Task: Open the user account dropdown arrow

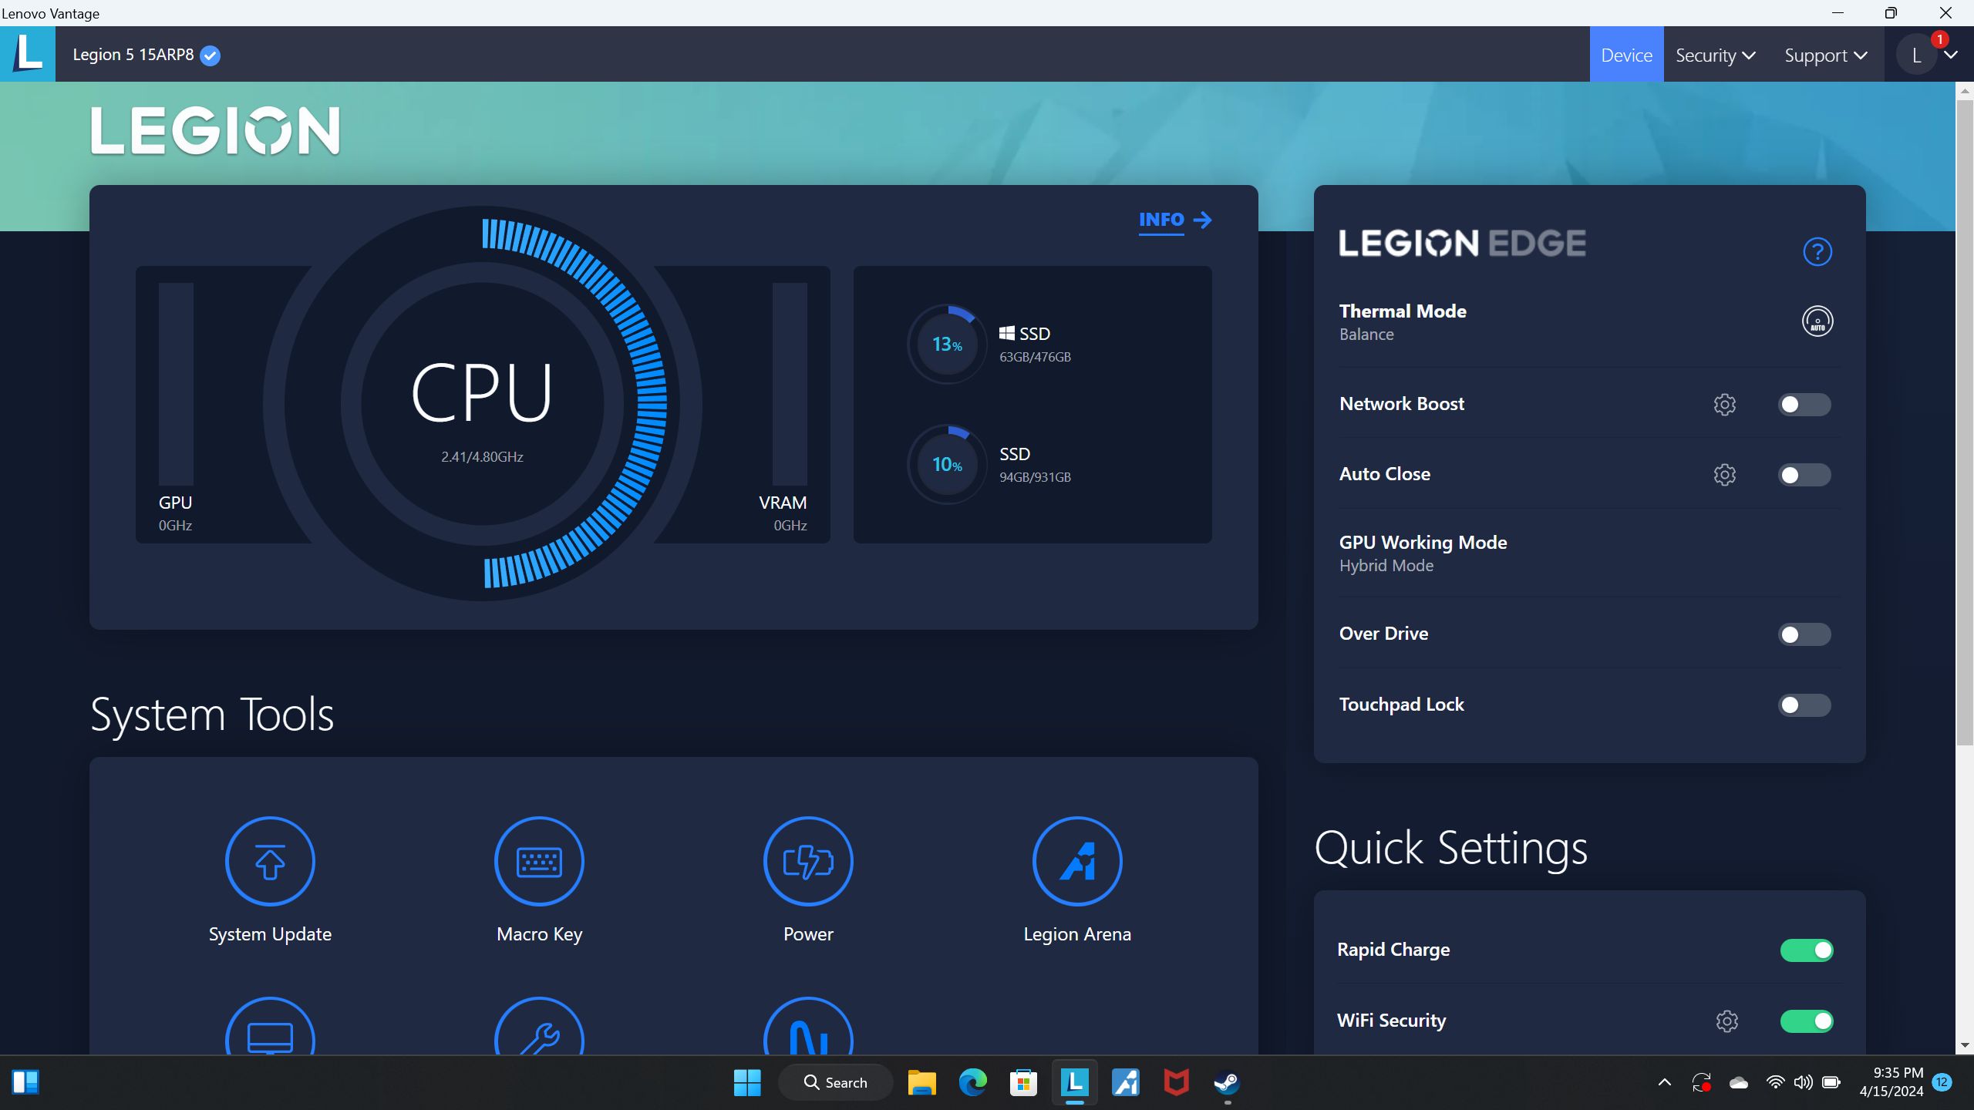Action: tap(1951, 55)
